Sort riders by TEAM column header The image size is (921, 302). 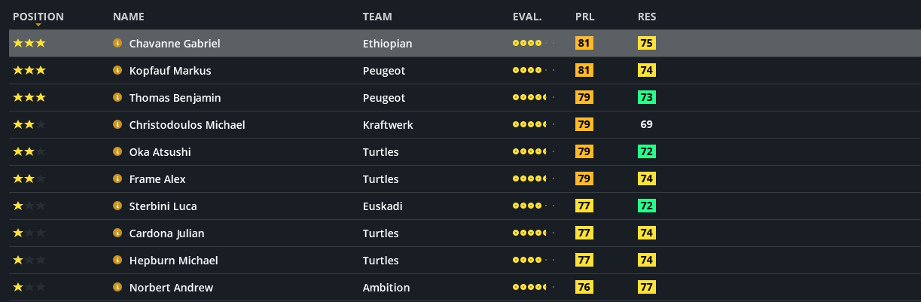(x=377, y=17)
